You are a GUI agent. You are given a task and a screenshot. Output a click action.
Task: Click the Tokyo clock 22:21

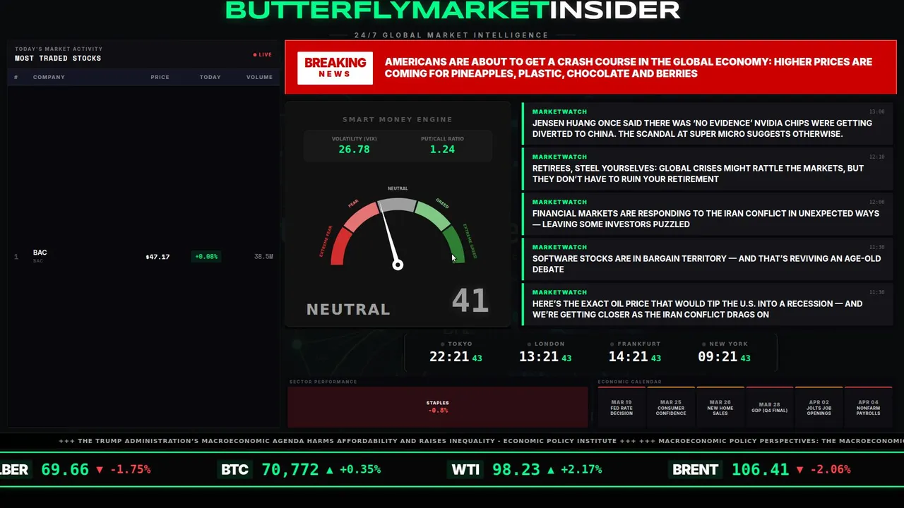coord(456,357)
